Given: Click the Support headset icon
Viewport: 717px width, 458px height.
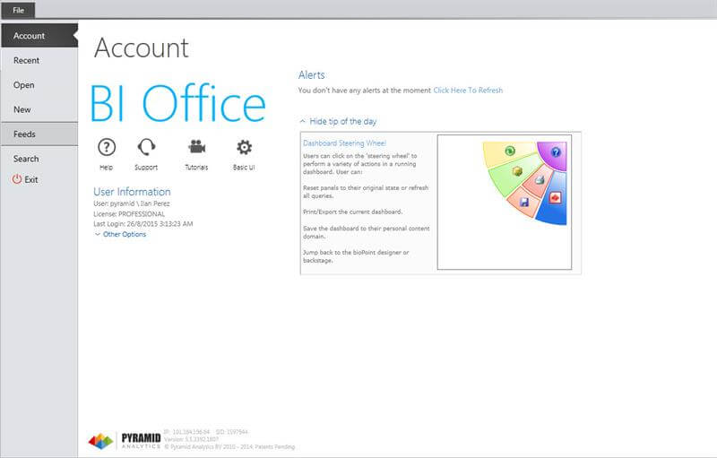Looking at the screenshot, I should pos(146,148).
